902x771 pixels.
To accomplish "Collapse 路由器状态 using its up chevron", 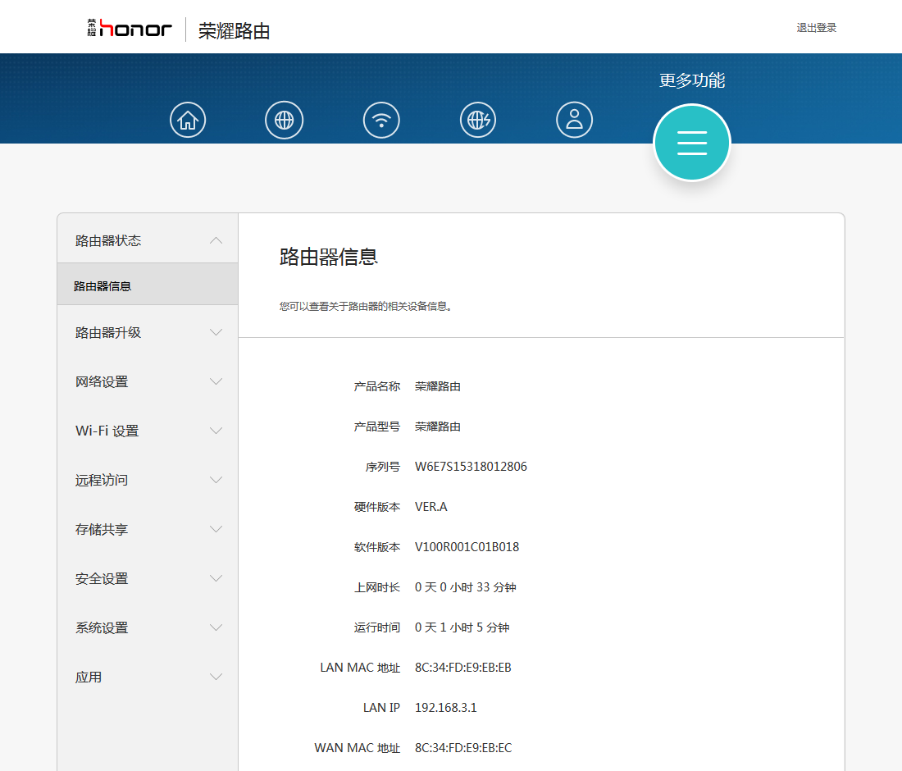I will [216, 240].
